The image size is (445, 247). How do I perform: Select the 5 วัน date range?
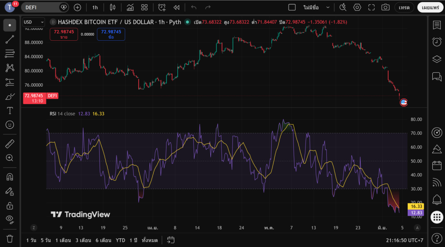click(x=46, y=240)
